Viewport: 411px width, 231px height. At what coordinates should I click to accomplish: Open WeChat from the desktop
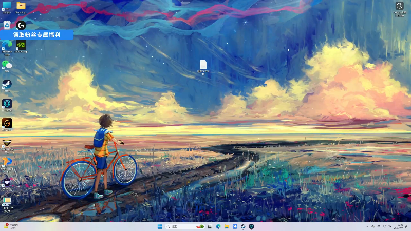7,66
